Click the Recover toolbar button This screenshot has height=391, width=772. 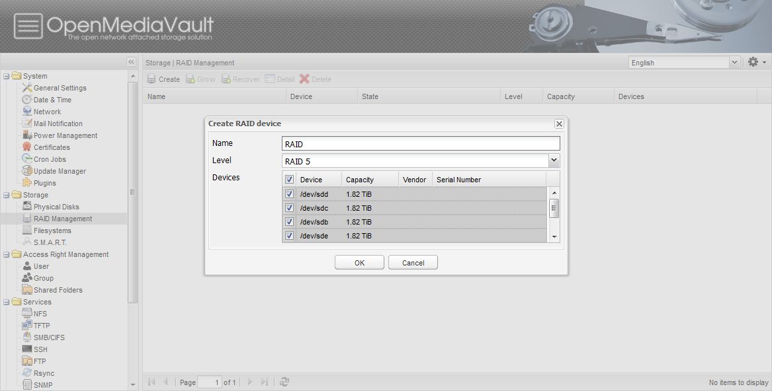pos(241,79)
